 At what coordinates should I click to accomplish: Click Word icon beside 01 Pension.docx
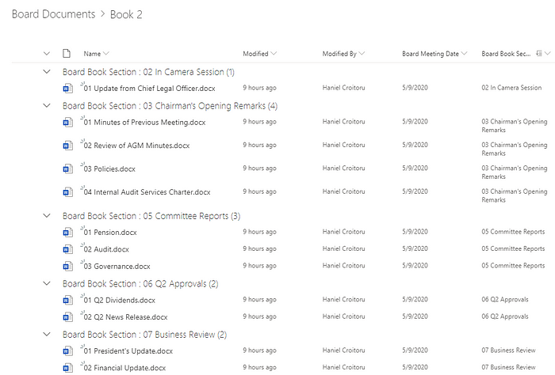click(67, 233)
